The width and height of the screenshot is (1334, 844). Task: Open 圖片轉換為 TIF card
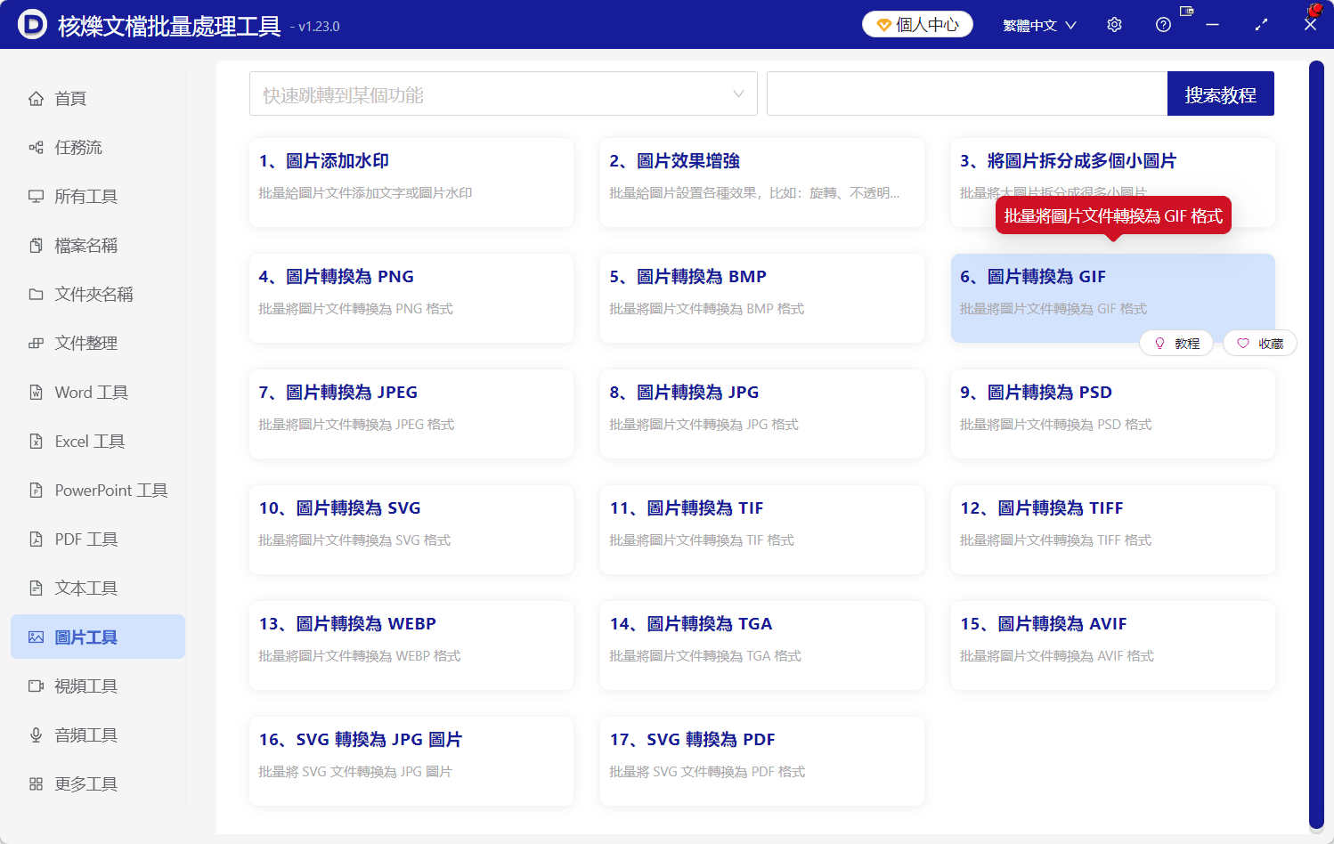[x=762, y=530]
